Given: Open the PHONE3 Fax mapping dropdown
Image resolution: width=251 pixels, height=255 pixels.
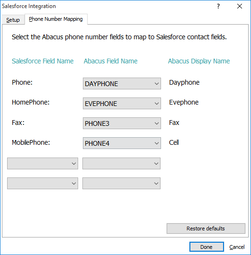Looking at the screenshot, I should [x=122, y=123].
